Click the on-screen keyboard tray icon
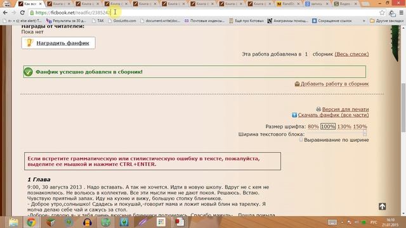 [332, 222]
